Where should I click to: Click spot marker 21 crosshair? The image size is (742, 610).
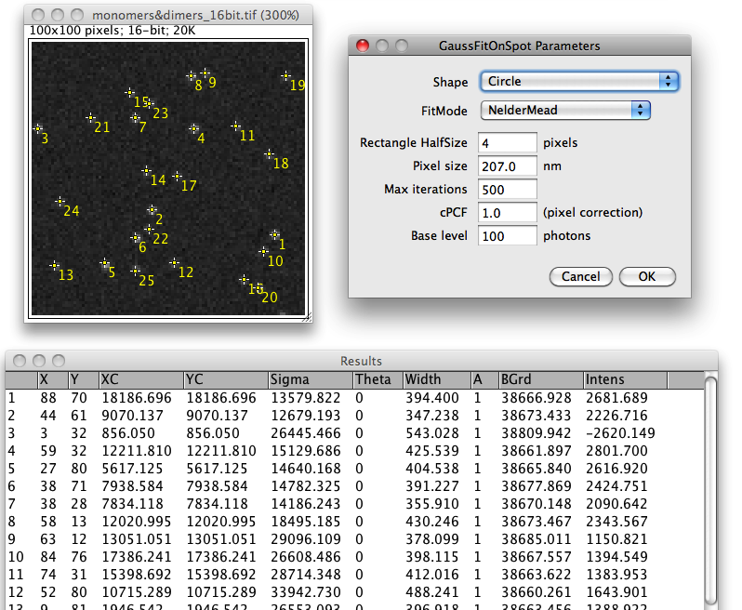coord(91,118)
